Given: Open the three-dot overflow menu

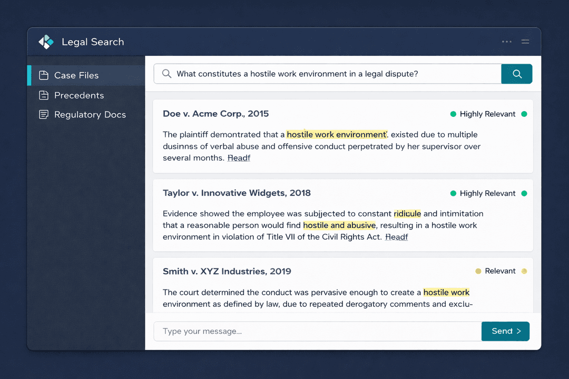Looking at the screenshot, I should click(506, 42).
